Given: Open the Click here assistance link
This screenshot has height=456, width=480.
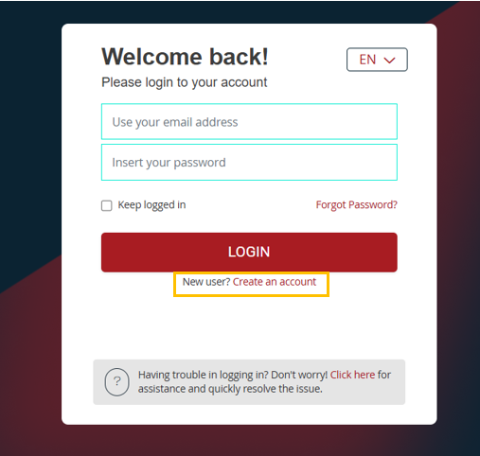Looking at the screenshot, I should [x=352, y=375].
